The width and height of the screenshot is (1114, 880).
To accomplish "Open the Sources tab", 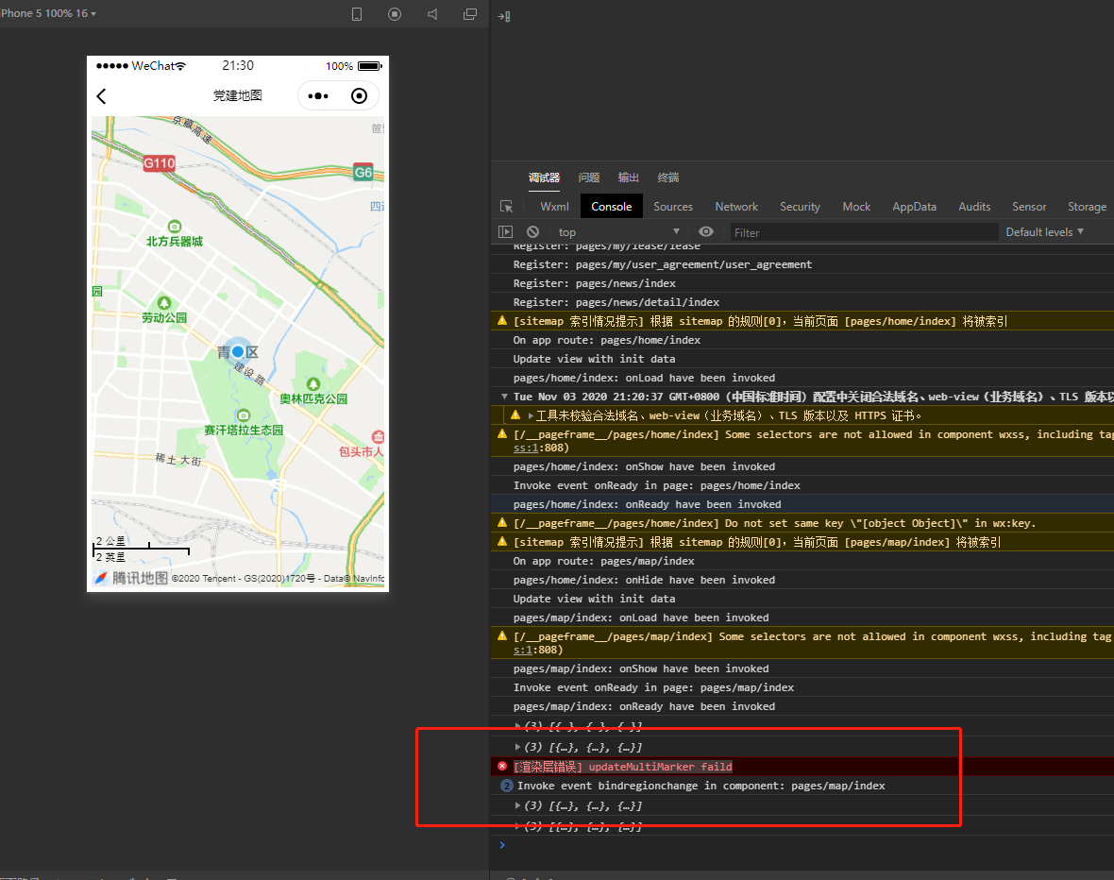I will point(673,206).
